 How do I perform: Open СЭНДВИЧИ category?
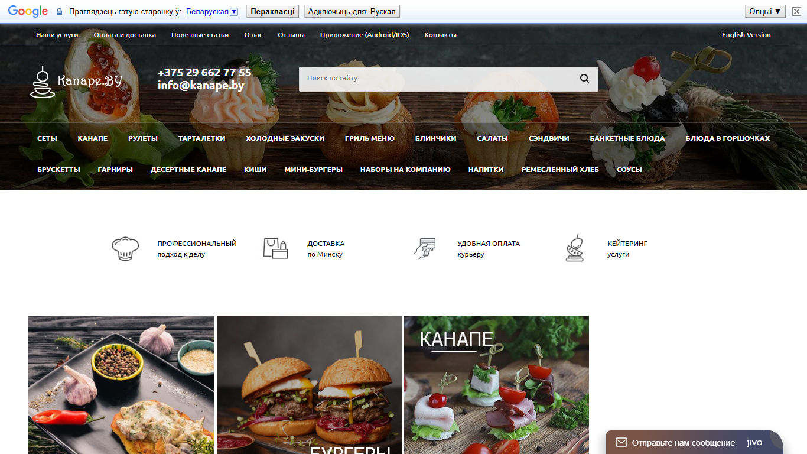click(x=549, y=138)
